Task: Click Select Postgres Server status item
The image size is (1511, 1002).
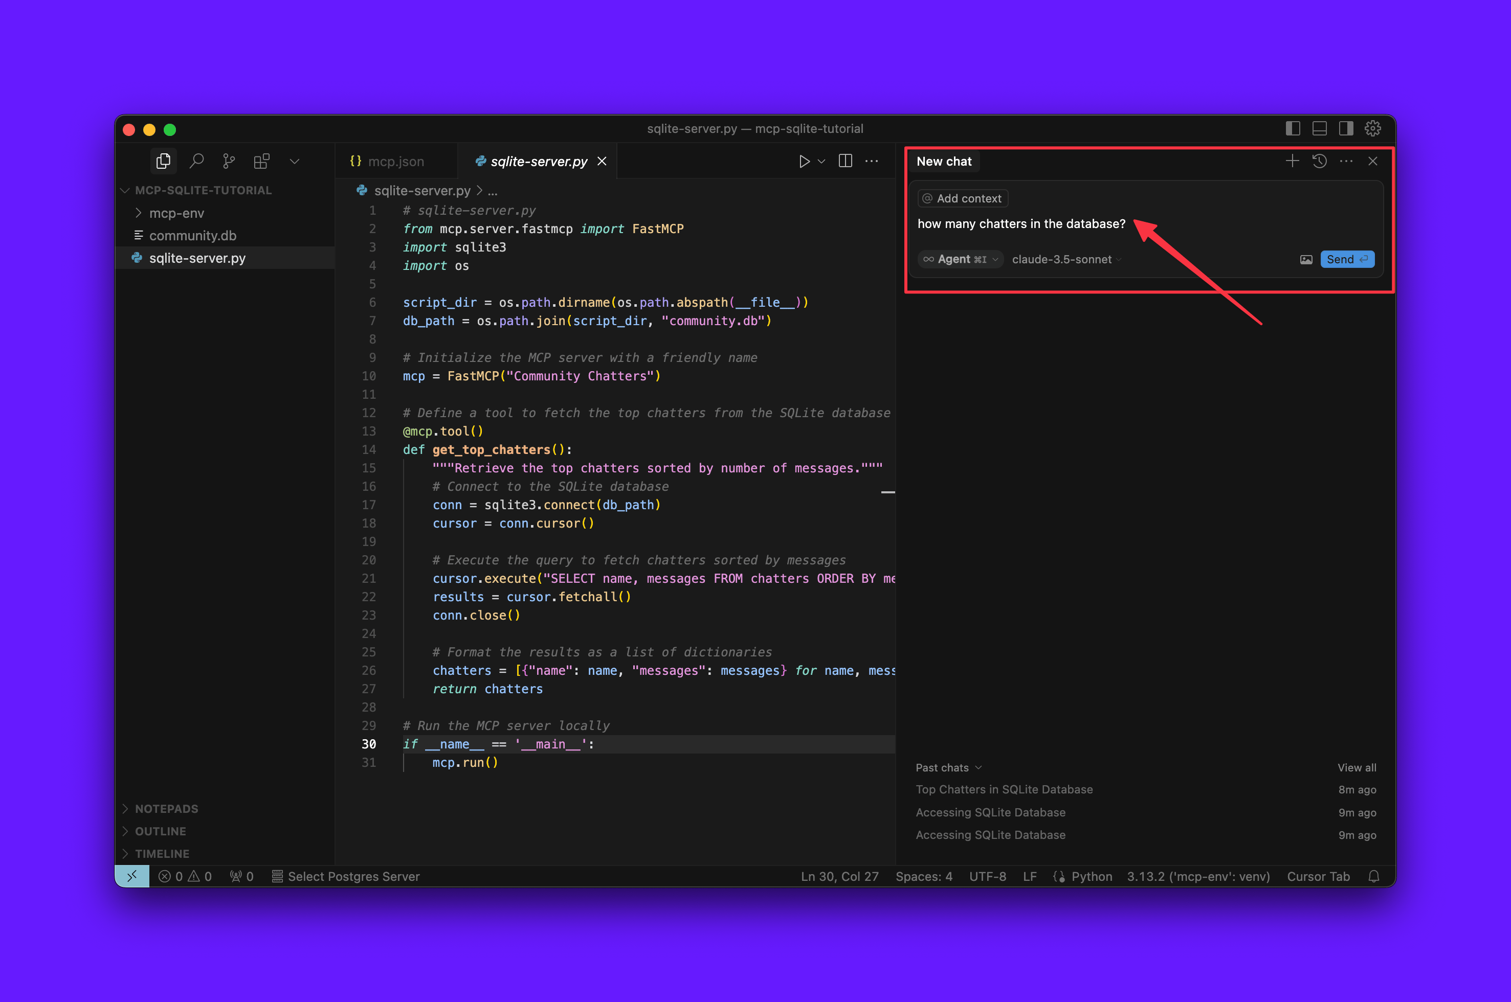Action: (346, 876)
